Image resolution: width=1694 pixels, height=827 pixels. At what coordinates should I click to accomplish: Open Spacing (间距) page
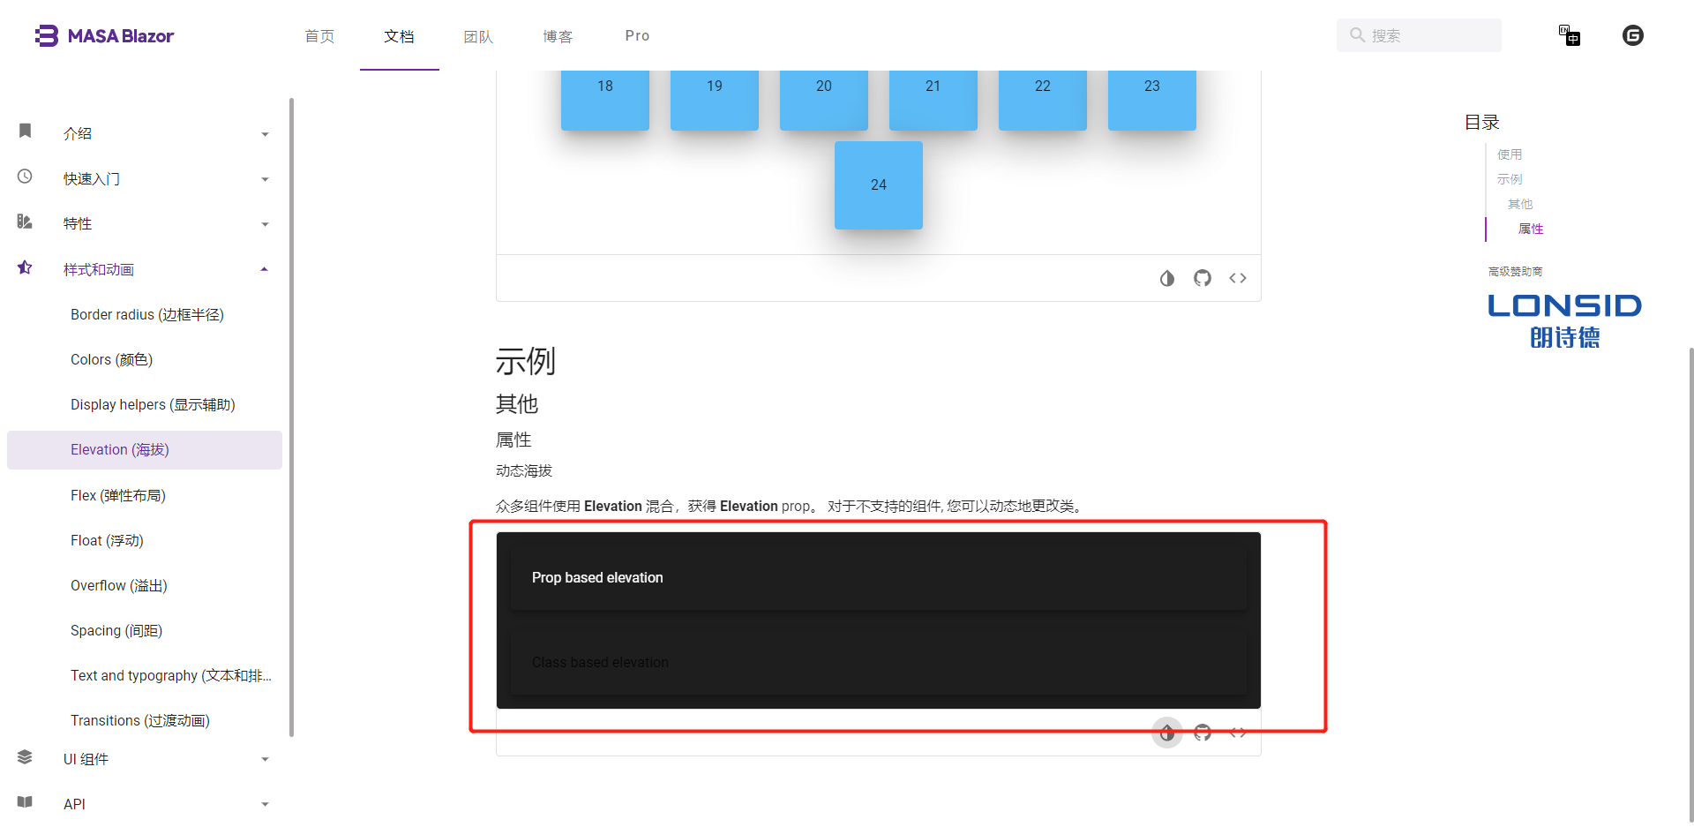145,631
